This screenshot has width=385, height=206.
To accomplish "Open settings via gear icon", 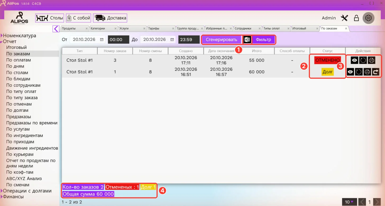I will (x=369, y=18).
